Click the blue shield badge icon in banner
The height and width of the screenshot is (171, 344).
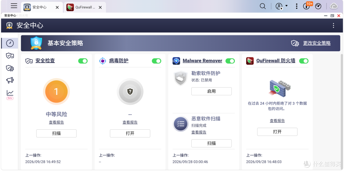36,43
